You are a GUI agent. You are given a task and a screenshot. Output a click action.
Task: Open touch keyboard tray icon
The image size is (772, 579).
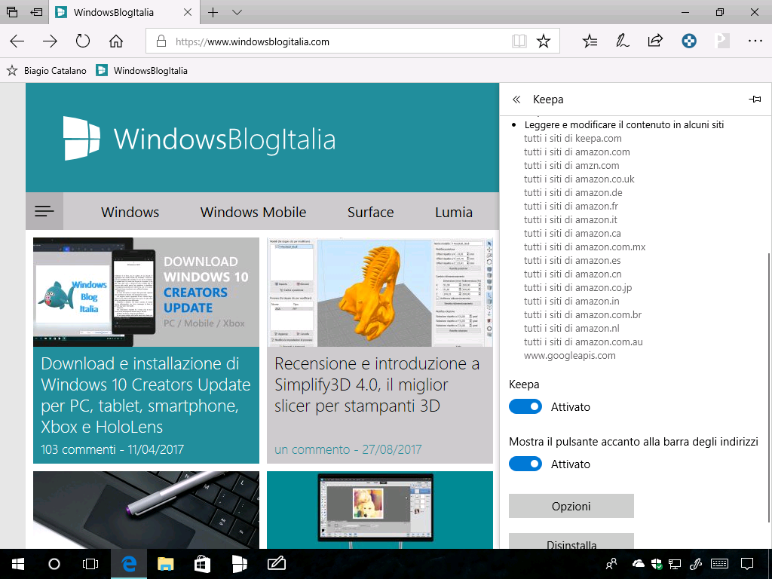click(720, 564)
